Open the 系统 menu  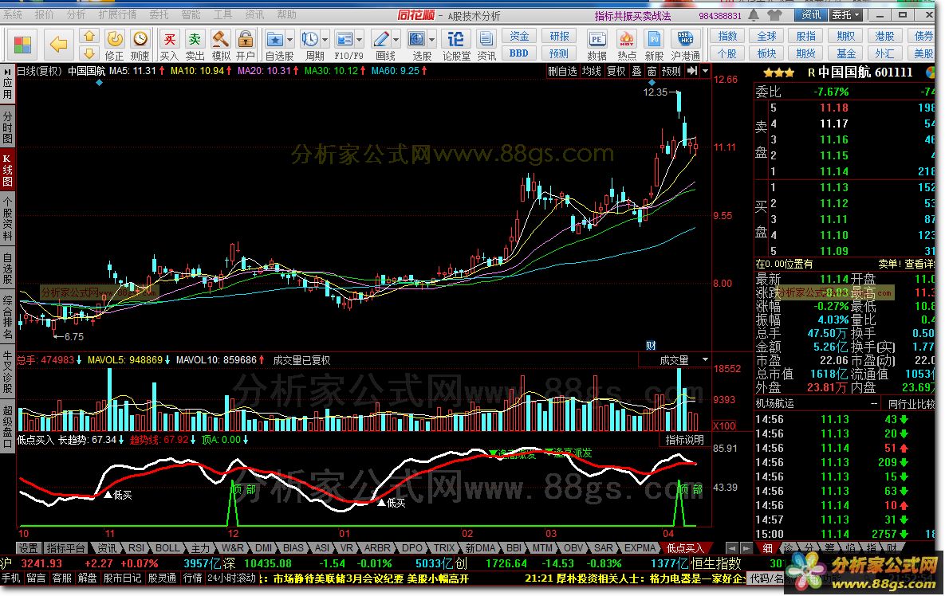(14, 14)
